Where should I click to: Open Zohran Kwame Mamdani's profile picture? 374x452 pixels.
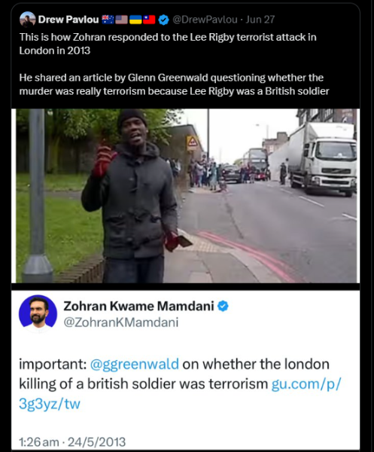tap(38, 313)
